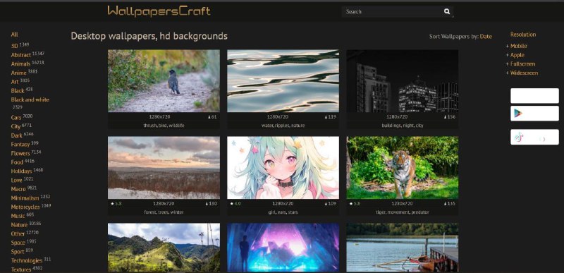The width and height of the screenshot is (564, 273).
Task: Click the star rating on the tiger wallpaper
Action: (355, 204)
